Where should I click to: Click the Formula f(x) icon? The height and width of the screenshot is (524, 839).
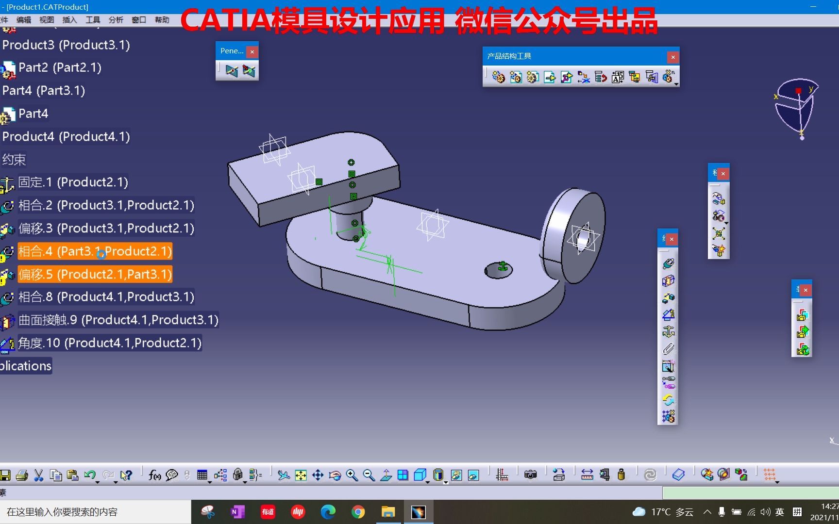click(x=154, y=475)
